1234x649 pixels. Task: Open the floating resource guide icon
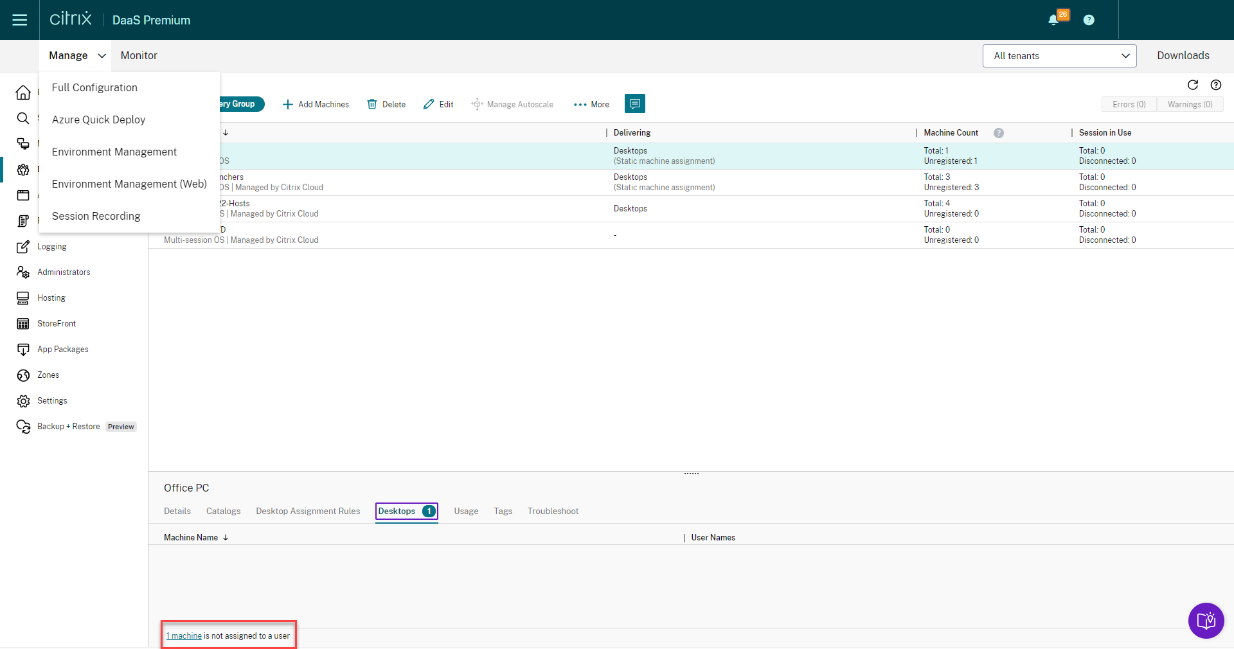pyautogui.click(x=1206, y=621)
